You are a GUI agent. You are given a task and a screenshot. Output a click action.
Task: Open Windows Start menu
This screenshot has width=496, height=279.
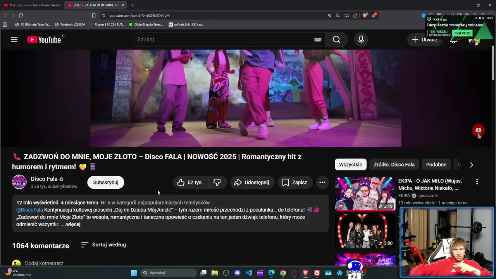[x=134, y=273]
